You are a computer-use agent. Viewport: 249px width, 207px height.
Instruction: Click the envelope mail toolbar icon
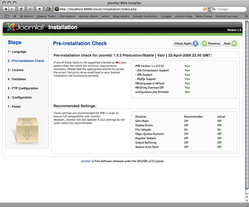[30, 9]
